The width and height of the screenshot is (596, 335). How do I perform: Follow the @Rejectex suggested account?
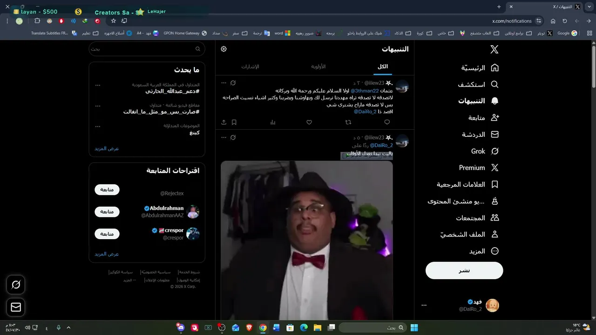pos(107,189)
